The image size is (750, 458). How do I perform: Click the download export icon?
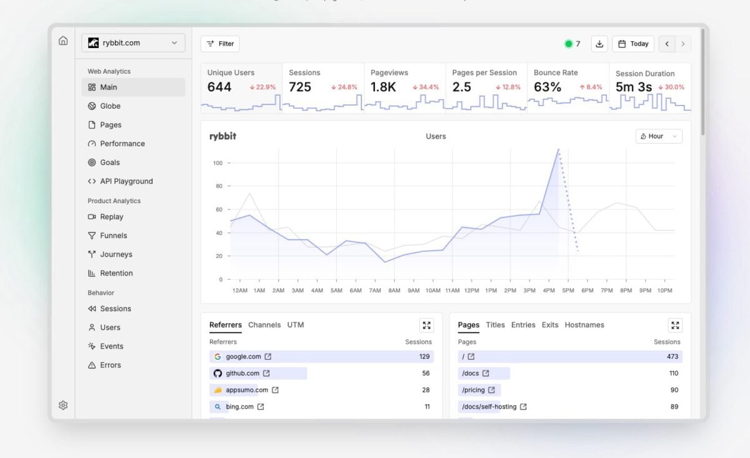(599, 44)
